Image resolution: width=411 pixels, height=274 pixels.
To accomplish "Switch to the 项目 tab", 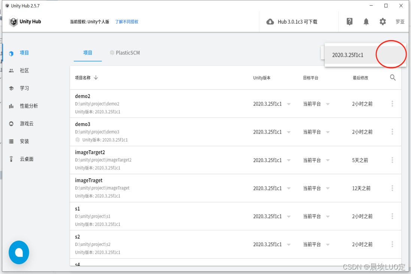I will click(88, 53).
